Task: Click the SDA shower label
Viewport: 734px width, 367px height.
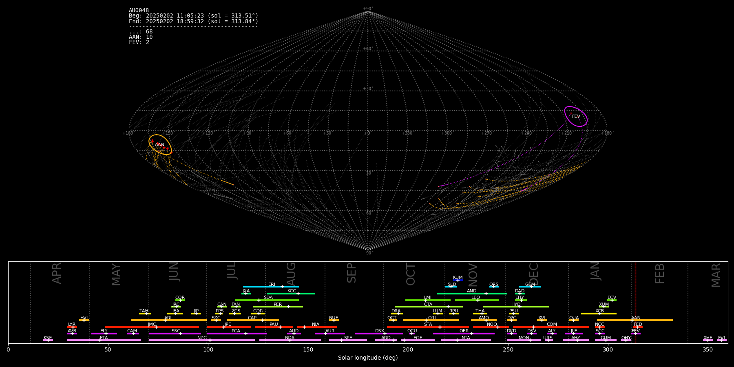Action: click(x=268, y=298)
